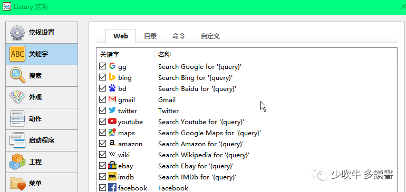The height and width of the screenshot is (192, 406).
Task: Select "Search Google Maps for '{query}'" entry
Action: [x=209, y=133]
